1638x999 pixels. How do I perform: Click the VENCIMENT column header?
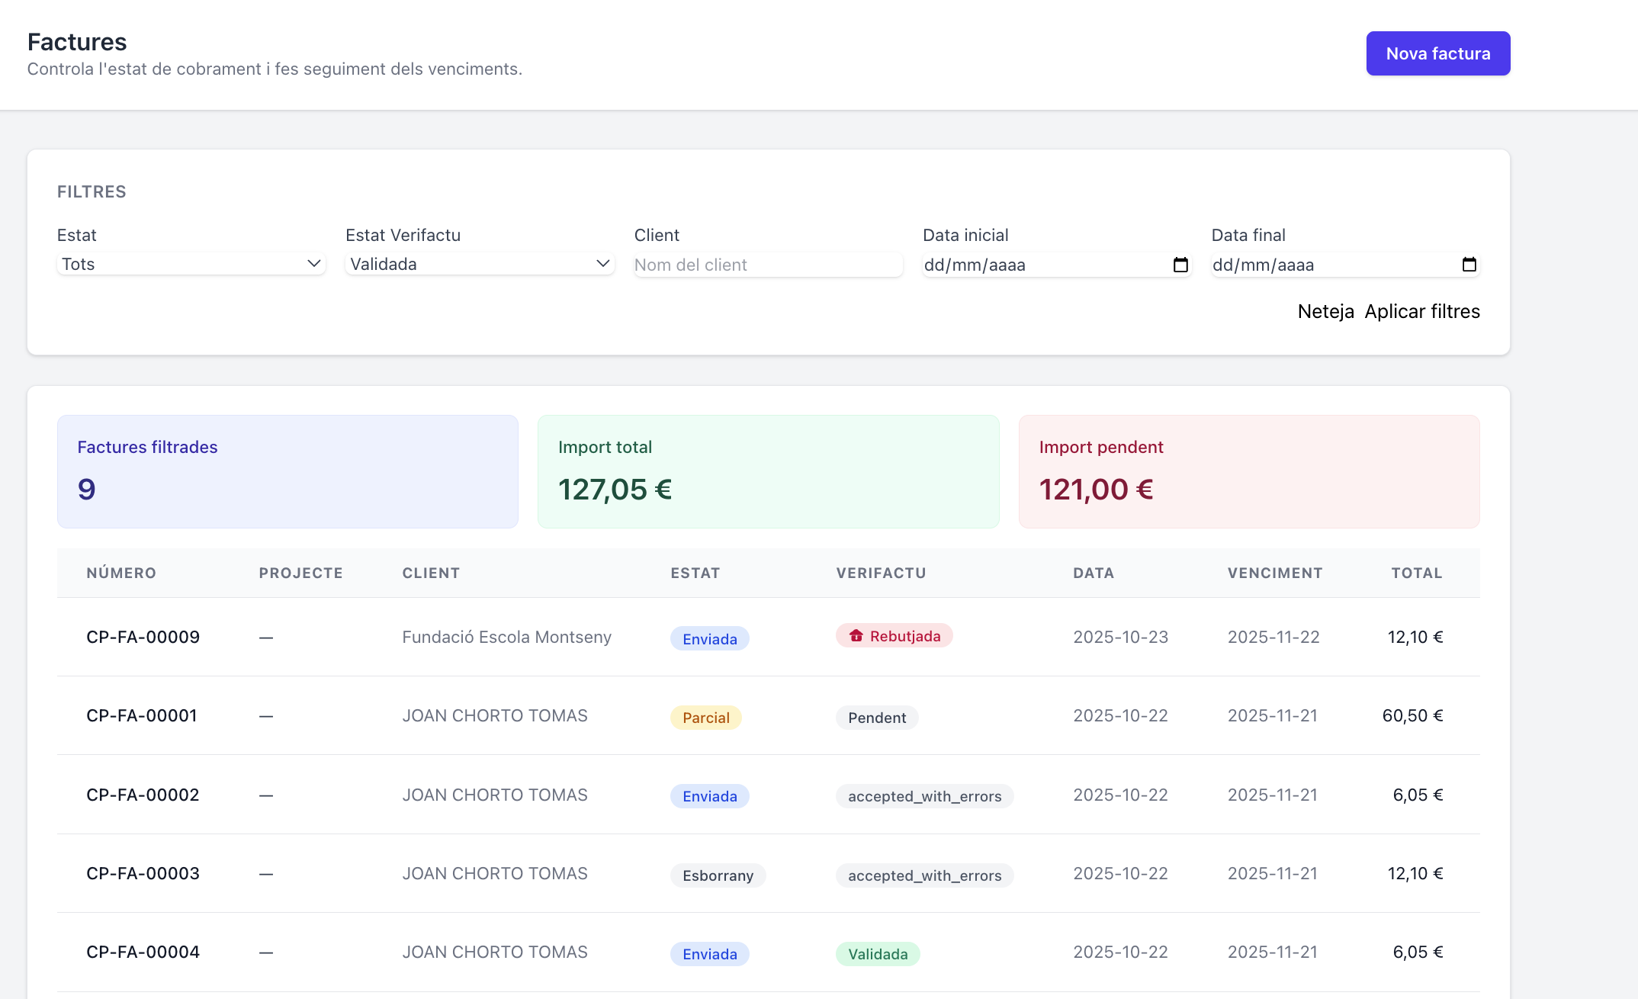tap(1274, 573)
